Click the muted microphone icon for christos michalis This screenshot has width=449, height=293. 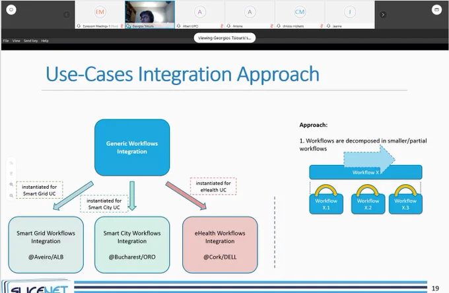pos(322,26)
